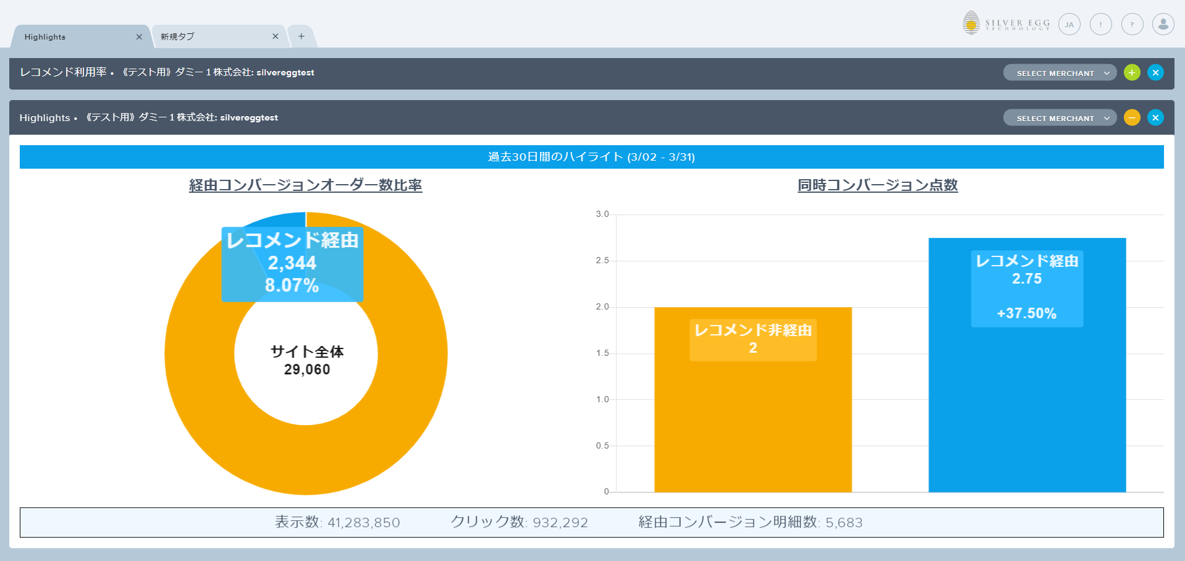
Task: Click the レコメンド経由 2,344 donut label
Action: click(x=292, y=264)
